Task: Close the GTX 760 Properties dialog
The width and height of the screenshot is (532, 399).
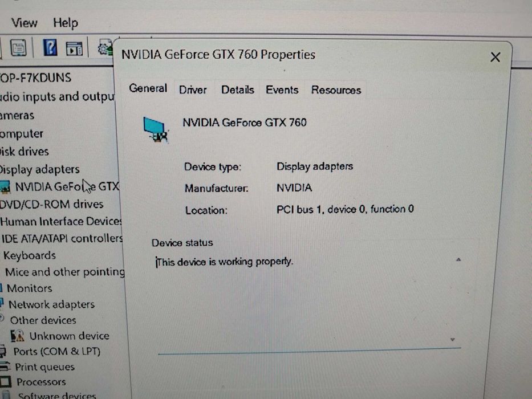Action: point(496,57)
